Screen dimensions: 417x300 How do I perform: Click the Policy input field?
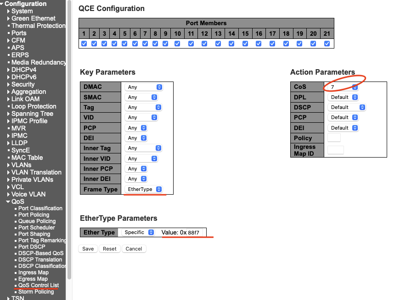click(x=334, y=138)
